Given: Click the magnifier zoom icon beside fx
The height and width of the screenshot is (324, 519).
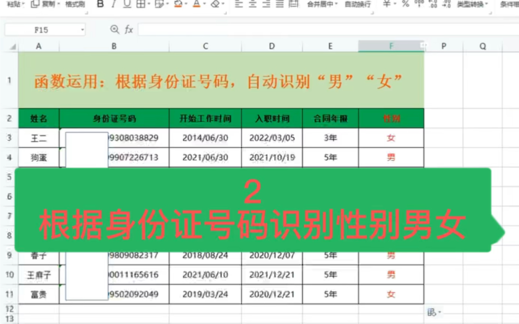Looking at the screenshot, I should coord(114,29).
